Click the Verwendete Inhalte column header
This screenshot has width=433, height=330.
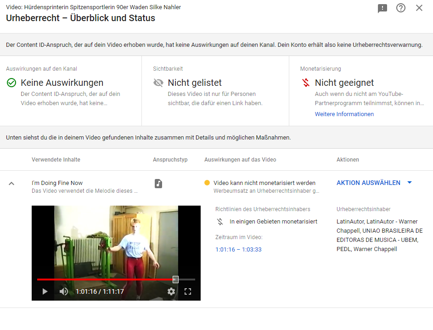pyautogui.click(x=56, y=160)
